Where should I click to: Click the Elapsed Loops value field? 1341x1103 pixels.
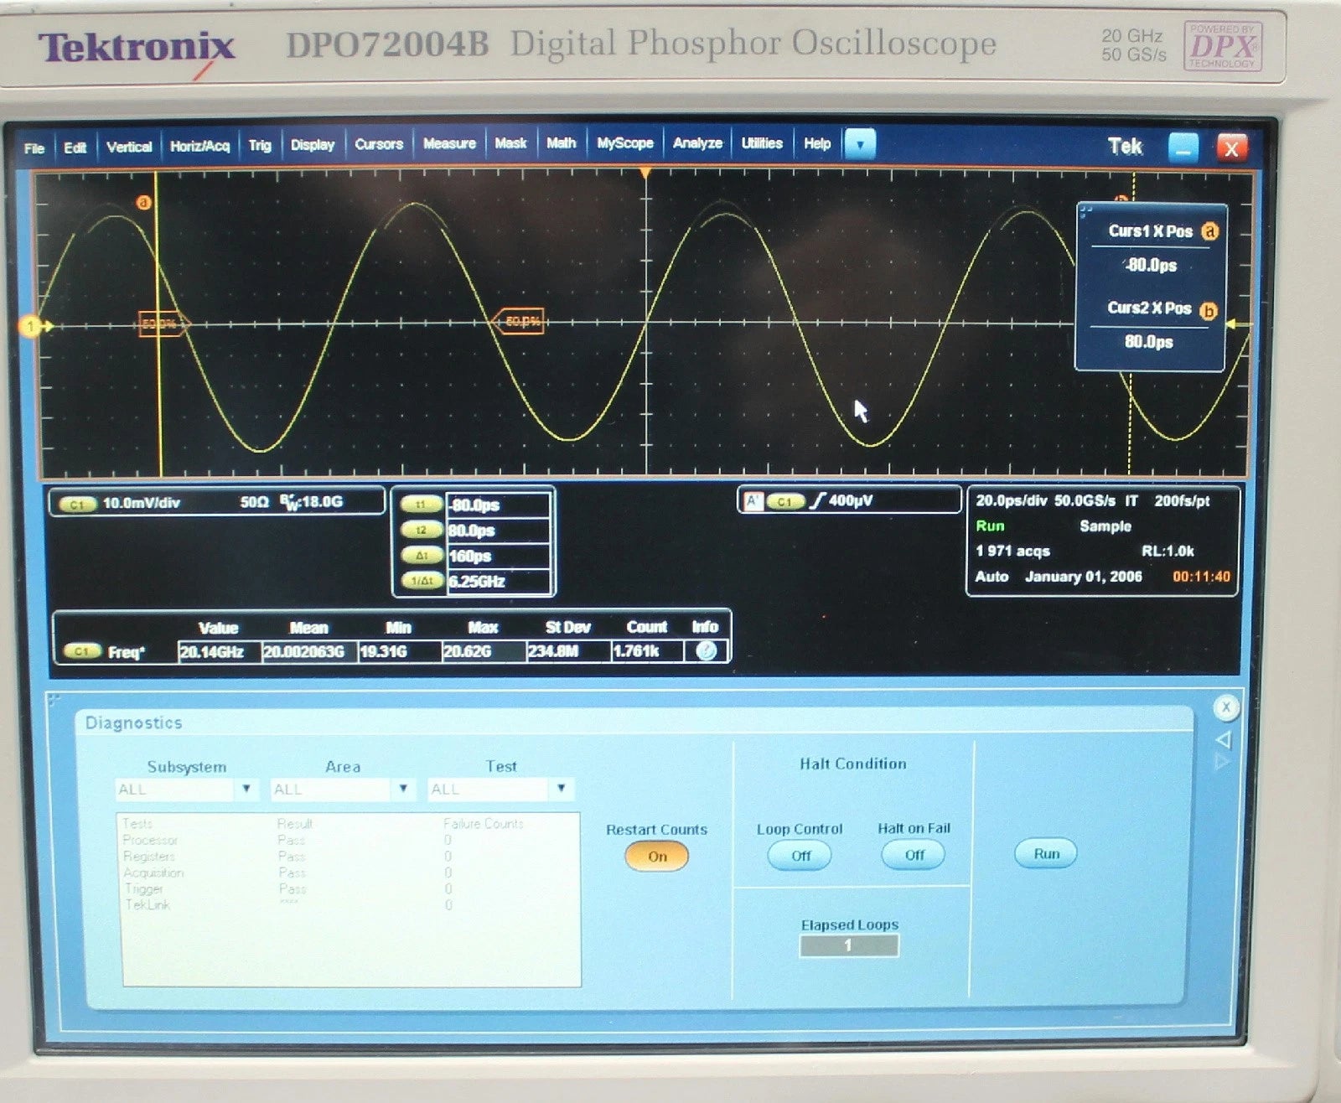[849, 945]
